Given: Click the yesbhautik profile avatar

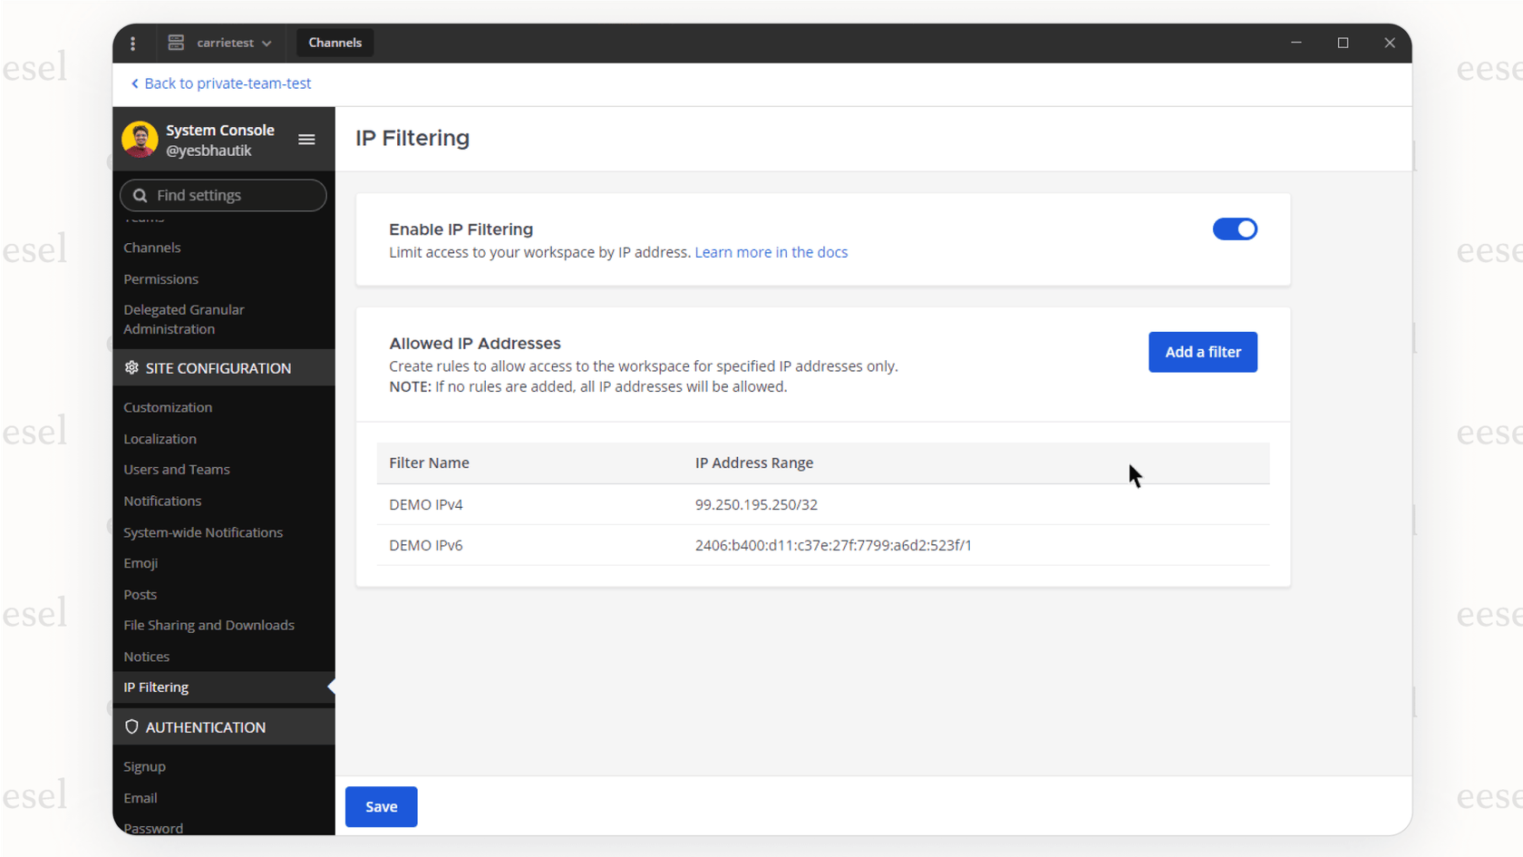Looking at the screenshot, I should (140, 139).
